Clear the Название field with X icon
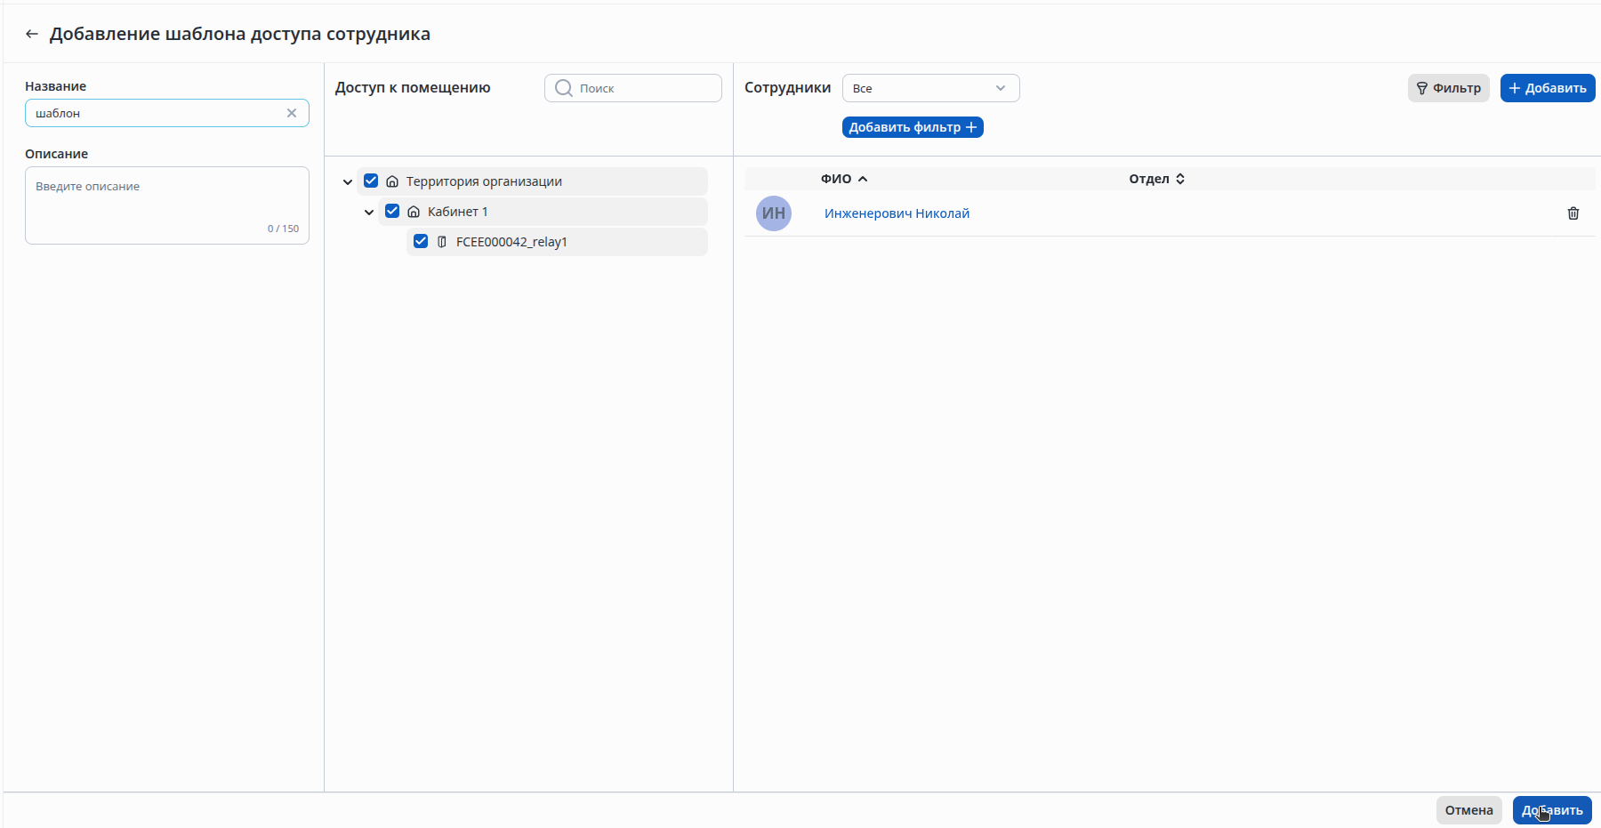Screen dimensions: 1601x828 [x=292, y=113]
